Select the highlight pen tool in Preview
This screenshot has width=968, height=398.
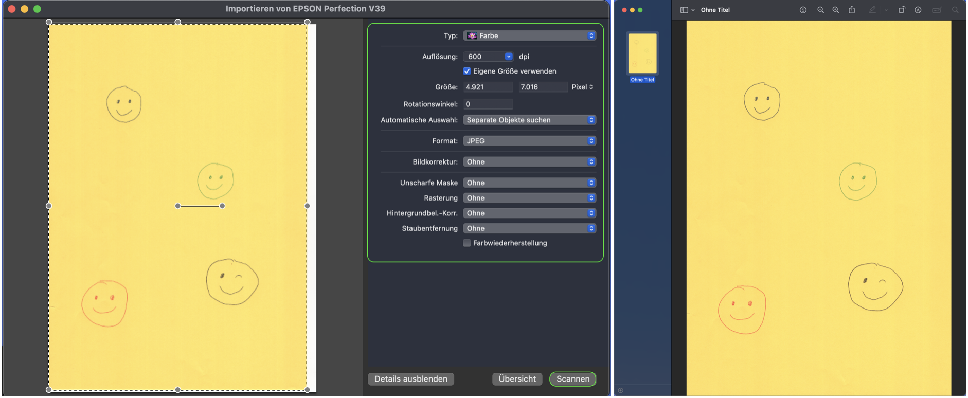872,10
